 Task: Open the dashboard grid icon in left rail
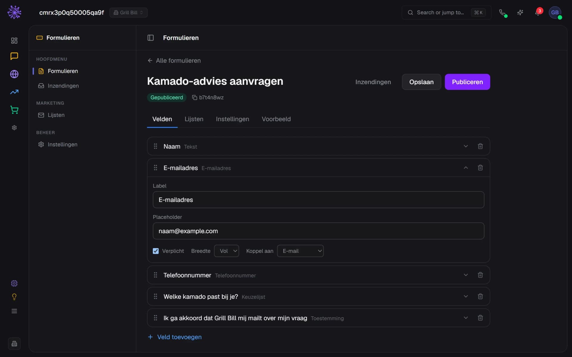coord(14,40)
